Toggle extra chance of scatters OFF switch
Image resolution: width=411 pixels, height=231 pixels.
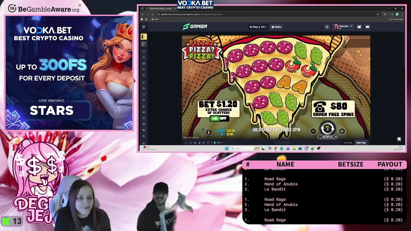(219, 118)
